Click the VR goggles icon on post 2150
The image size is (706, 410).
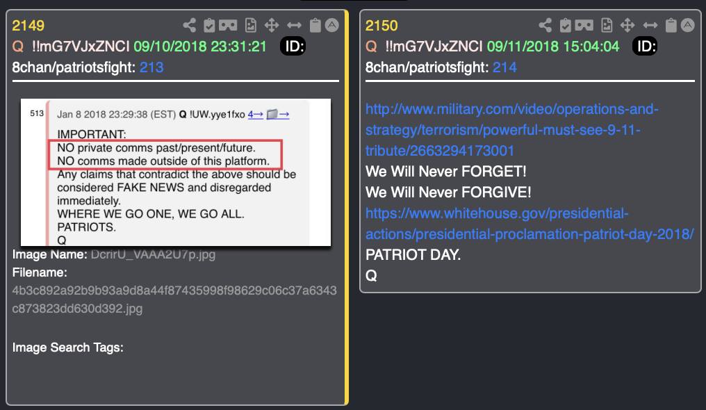[x=584, y=25]
